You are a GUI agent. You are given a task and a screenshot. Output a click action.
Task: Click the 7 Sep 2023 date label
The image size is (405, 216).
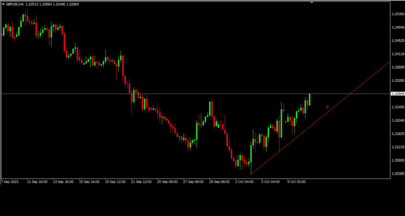point(10,182)
